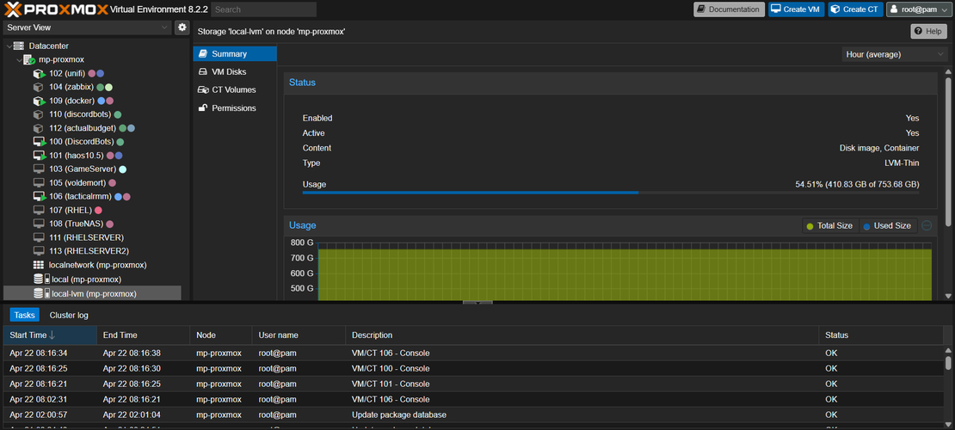Viewport: 955px width, 430px height.
Task: Click the Summary book icon
Action: (203, 53)
